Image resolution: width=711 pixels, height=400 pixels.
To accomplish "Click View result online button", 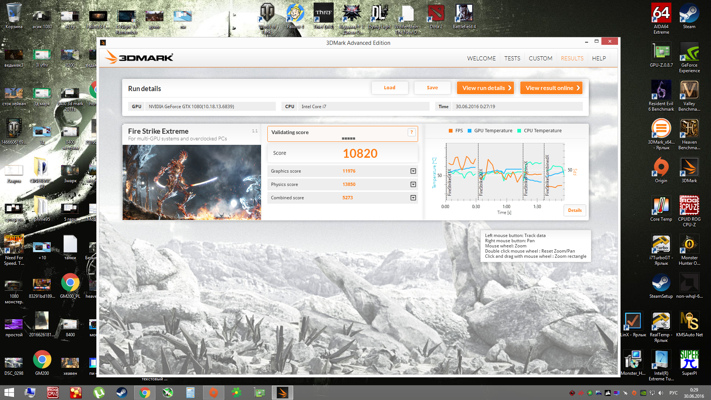I will [x=551, y=88].
